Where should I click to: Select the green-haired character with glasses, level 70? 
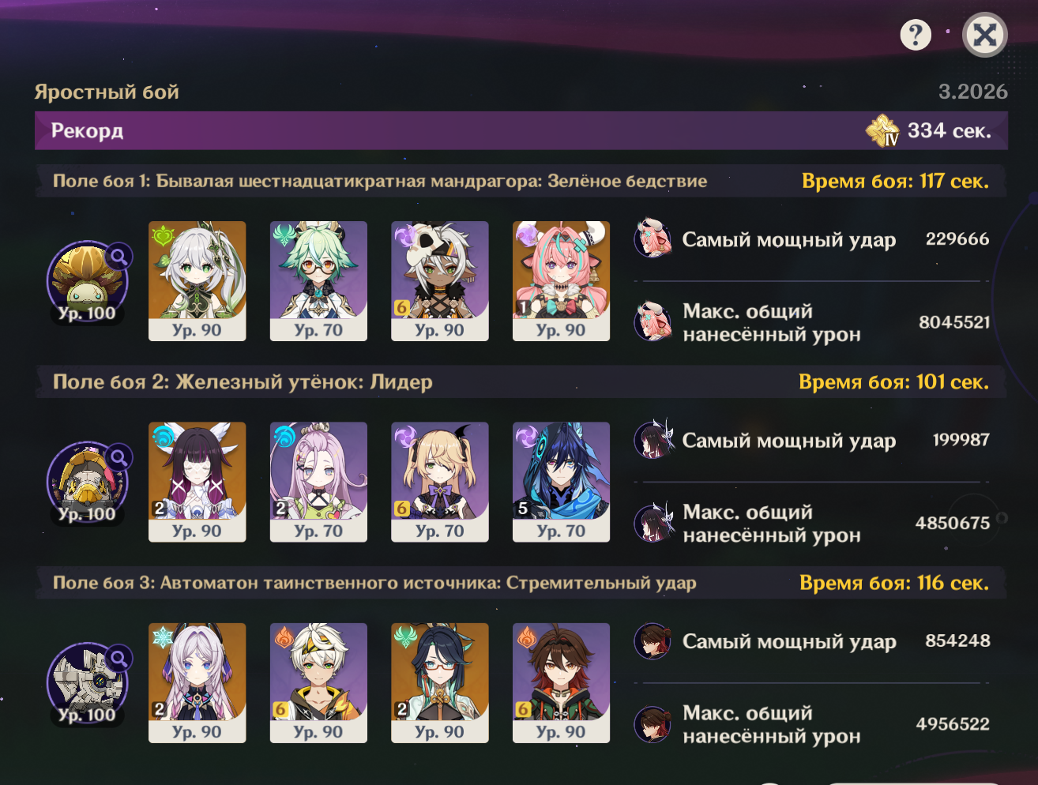(318, 281)
